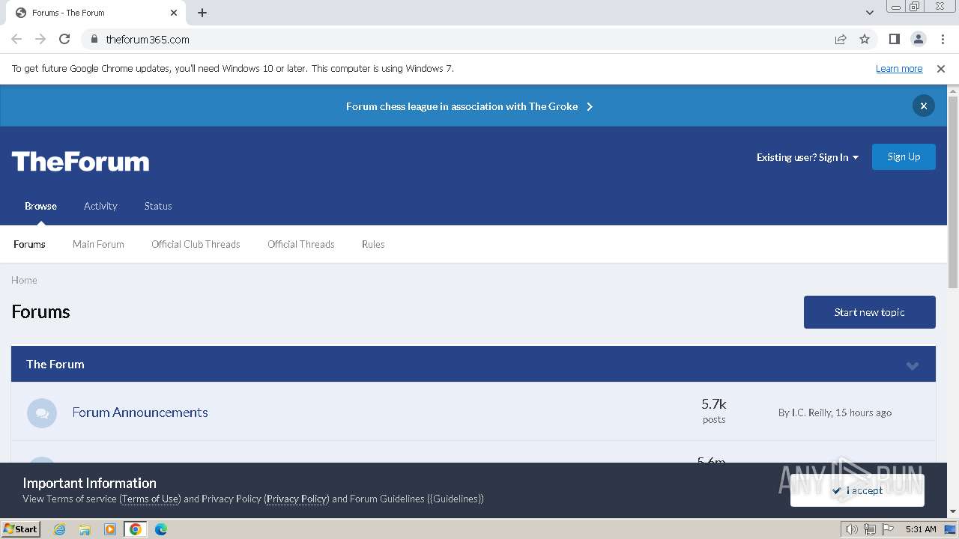Open the Official Threads submenu item
This screenshot has width=959, height=539.
(301, 244)
